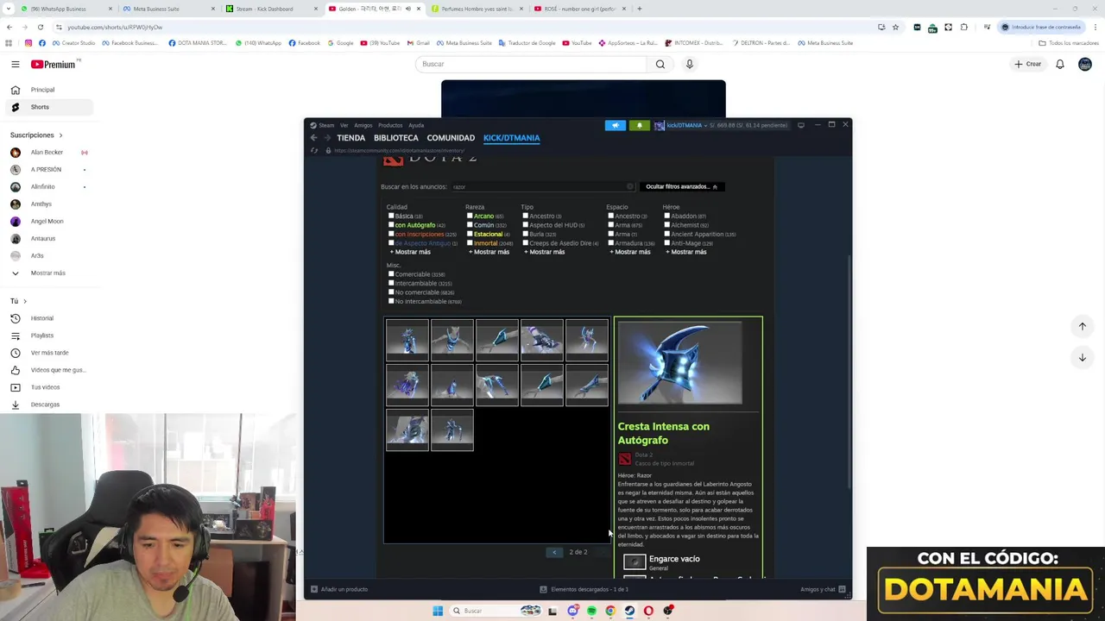Focus the 'Buscar en los anuncios' field
This screenshot has height=621, width=1105.
(544, 186)
